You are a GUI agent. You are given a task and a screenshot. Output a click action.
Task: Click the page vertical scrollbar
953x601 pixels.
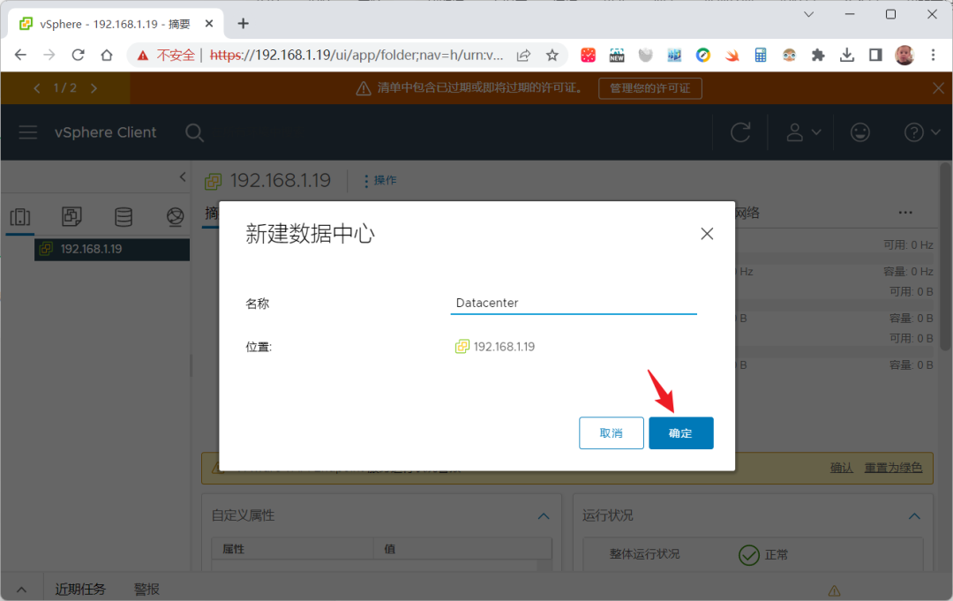pyautogui.click(x=945, y=257)
